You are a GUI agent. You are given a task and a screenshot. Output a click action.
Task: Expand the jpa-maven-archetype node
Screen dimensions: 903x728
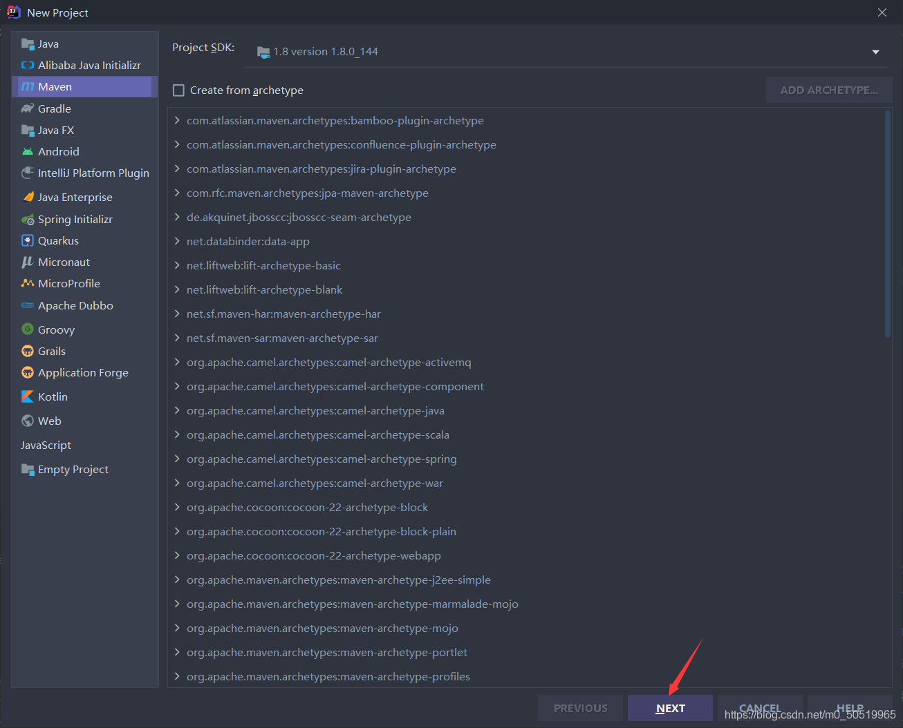click(x=177, y=193)
